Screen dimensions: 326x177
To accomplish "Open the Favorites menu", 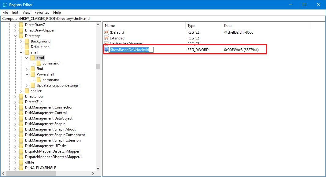I will (42, 13).
